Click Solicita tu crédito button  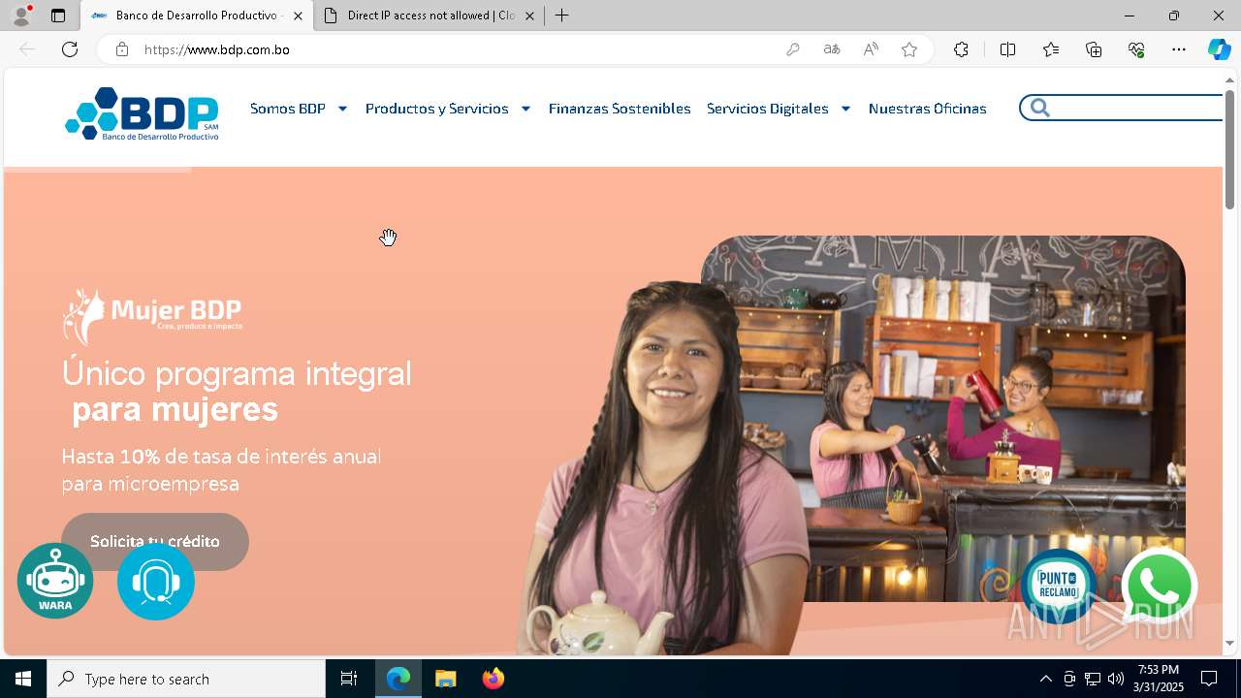pyautogui.click(x=155, y=541)
